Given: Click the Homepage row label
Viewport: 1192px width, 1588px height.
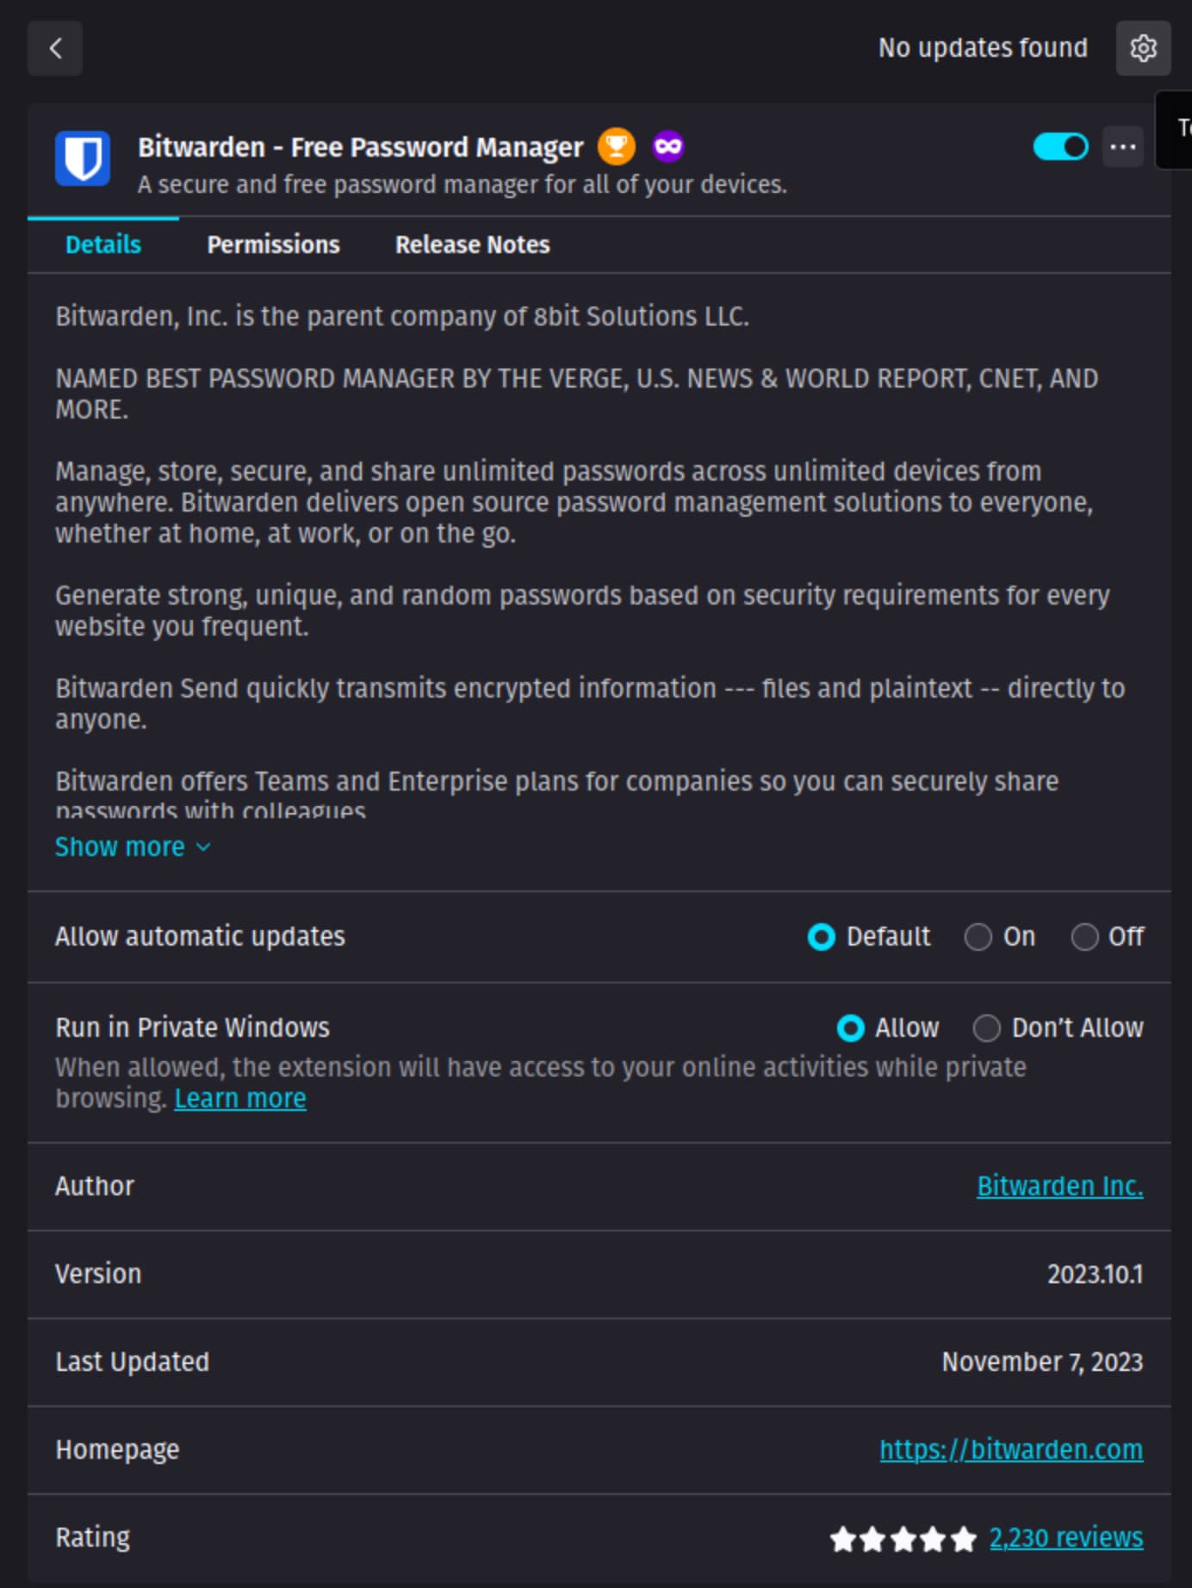Looking at the screenshot, I should (117, 1450).
